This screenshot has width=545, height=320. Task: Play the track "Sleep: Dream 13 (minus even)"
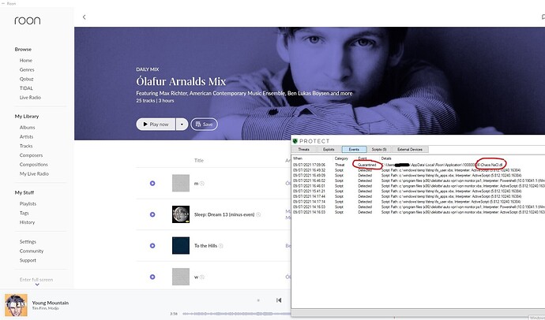click(x=152, y=214)
